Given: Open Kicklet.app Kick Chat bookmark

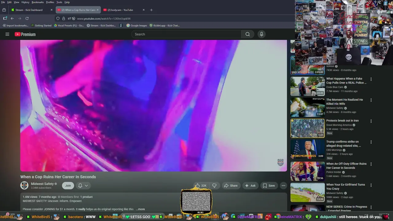Looking at the screenshot, I should tap(165, 25).
